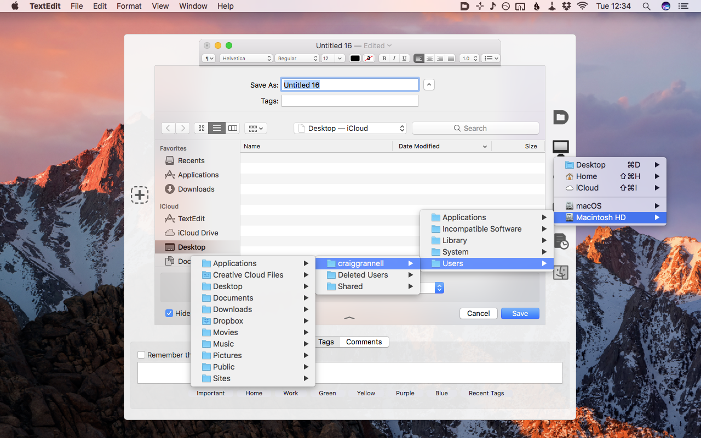Collapse the save dialog with the chevron next to Save As
Image resolution: width=701 pixels, height=438 pixels.
[429, 85]
